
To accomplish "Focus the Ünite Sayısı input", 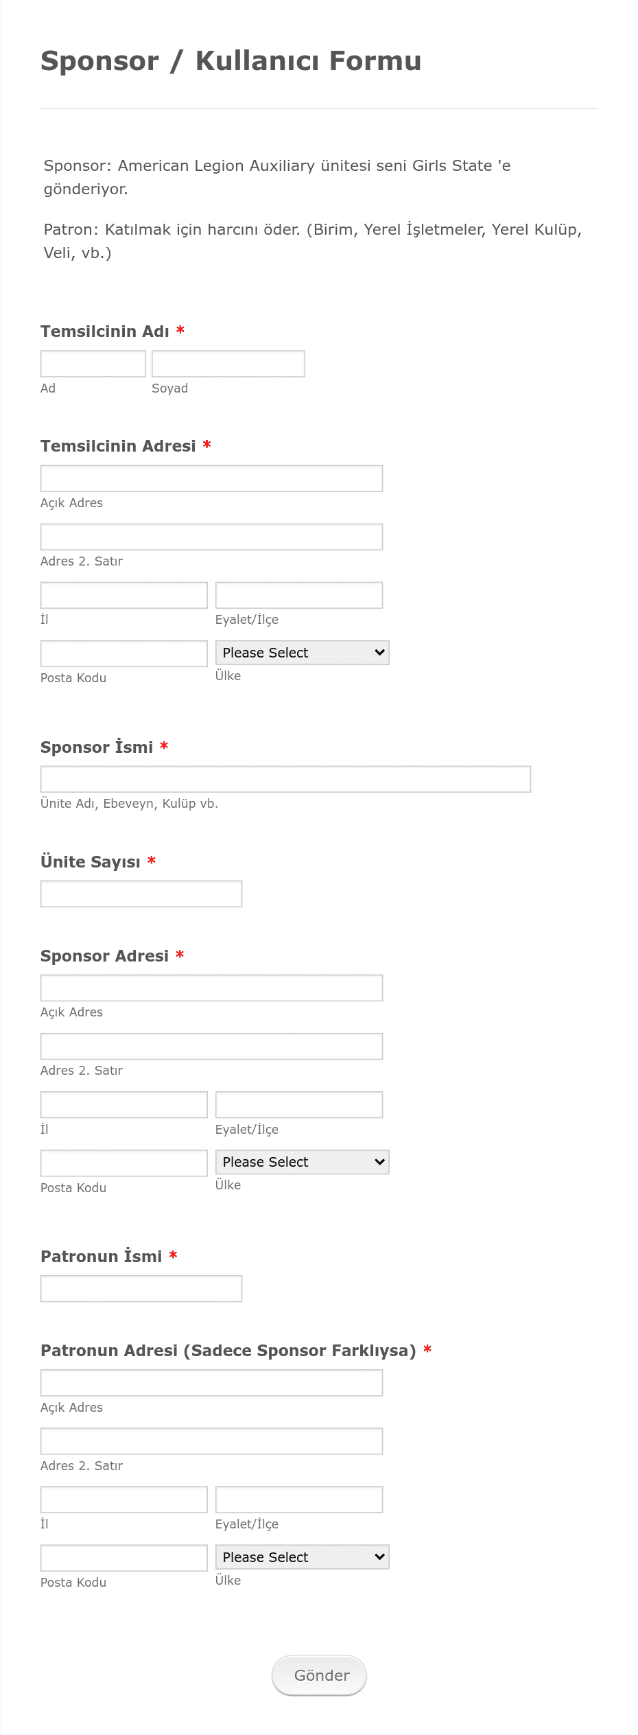I will click(x=141, y=894).
